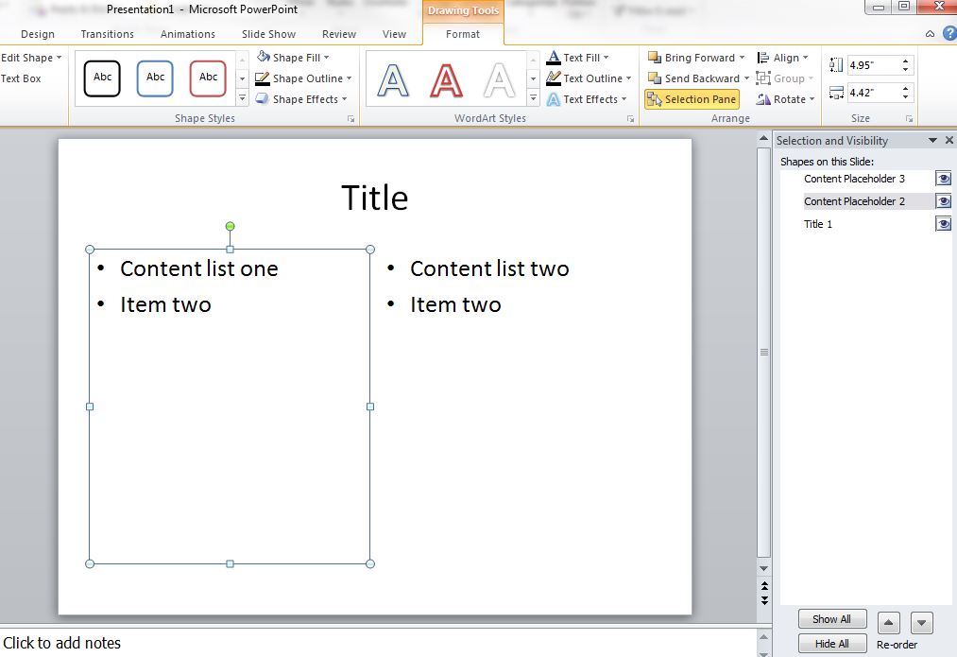Image resolution: width=957 pixels, height=657 pixels.
Task: Switch to the Review tab
Action: (x=338, y=33)
